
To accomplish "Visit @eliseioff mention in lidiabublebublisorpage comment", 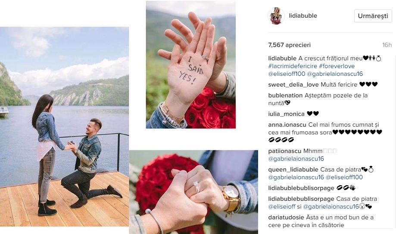I will tap(281, 207).
